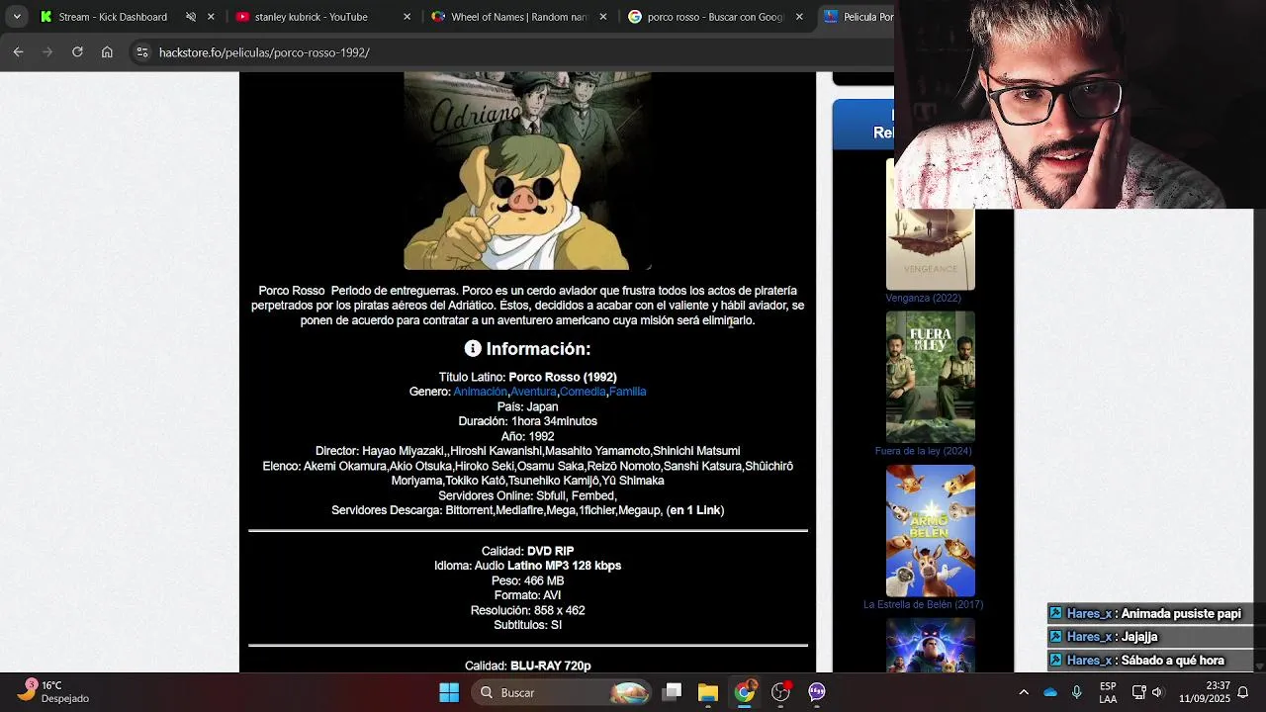Close the stanley kubrick YouTube tab
Viewport: 1266px width, 712px height.
(407, 17)
